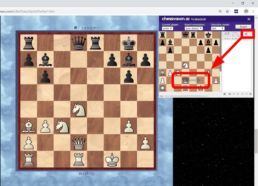Select the black queen on the large board
Image resolution: width=258 pixels, height=186 pixels.
click(x=79, y=43)
